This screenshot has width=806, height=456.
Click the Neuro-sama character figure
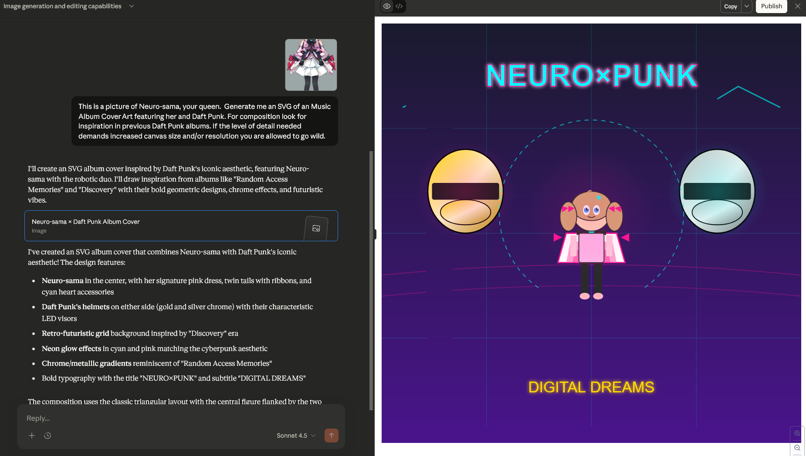[x=591, y=245]
